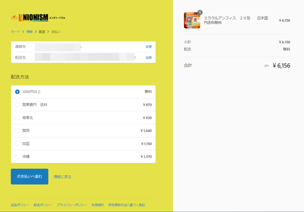
Task: Click the 配送 breadcrumb step
Action: tap(42, 32)
